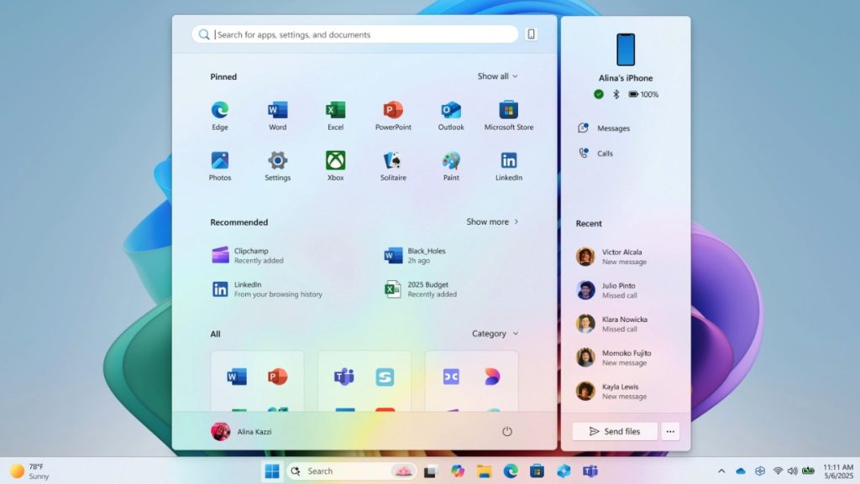Click the Alina's iPhone device image

pyautogui.click(x=625, y=49)
